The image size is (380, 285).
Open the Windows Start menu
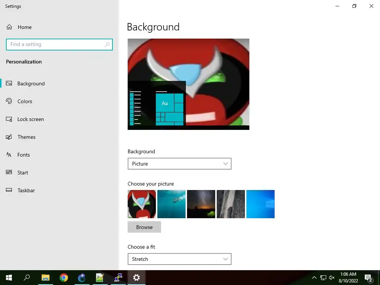(9, 278)
